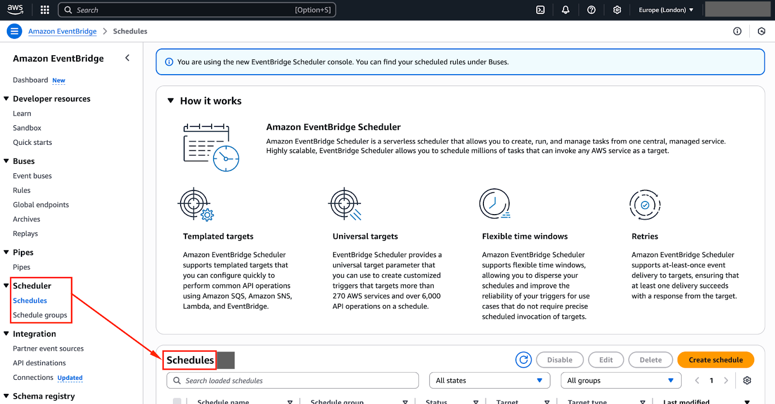
Task: Click the Flexible time windows clock icon
Action: tap(495, 204)
